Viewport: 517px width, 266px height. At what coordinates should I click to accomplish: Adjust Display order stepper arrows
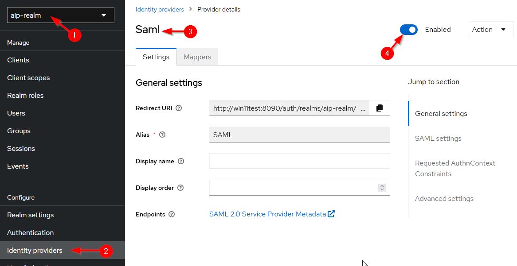tap(382, 188)
